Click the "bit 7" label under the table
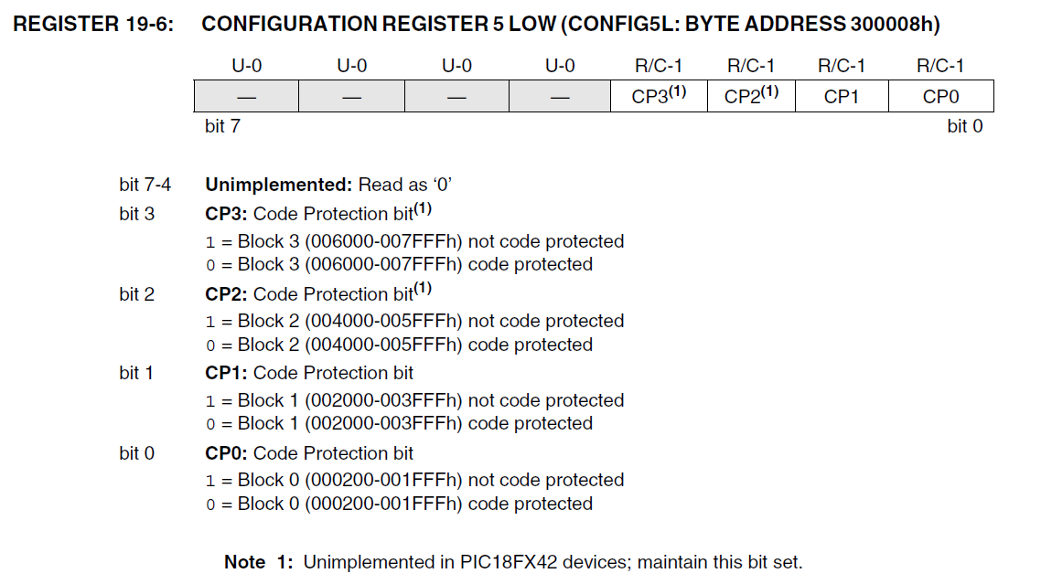Image resolution: width=1041 pixels, height=584 pixels. [x=222, y=126]
